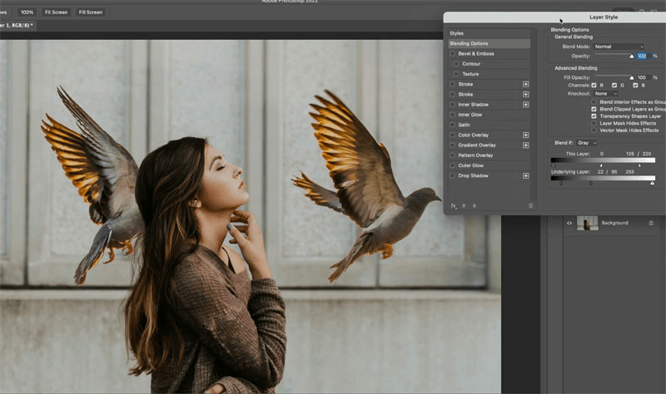Toggle the Background layer visibility eye
Screen dimensions: 666x394
point(569,223)
